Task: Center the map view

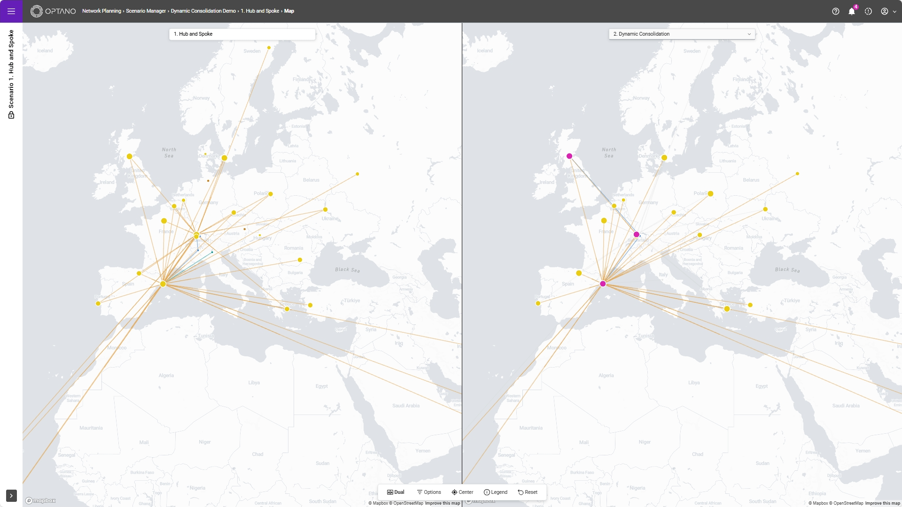Action: click(x=462, y=492)
